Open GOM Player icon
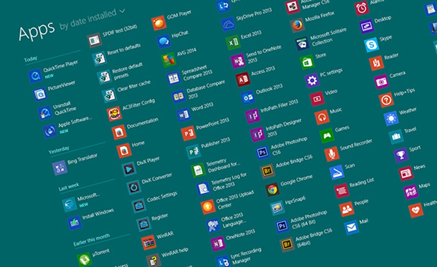Image resolution: width=437 pixels, height=267 pixels. tap(159, 23)
